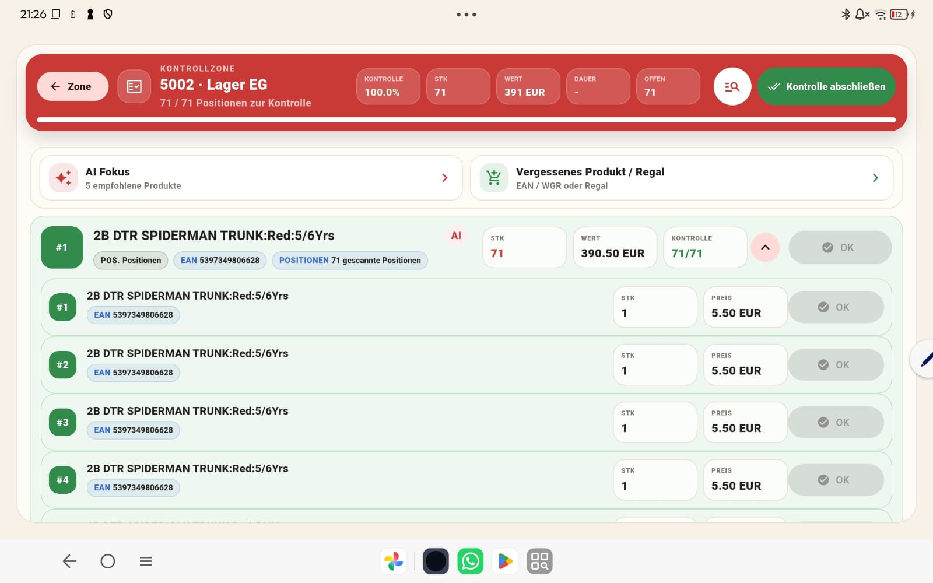Tap Android home circle button
The width and height of the screenshot is (933, 583).
pyautogui.click(x=108, y=561)
